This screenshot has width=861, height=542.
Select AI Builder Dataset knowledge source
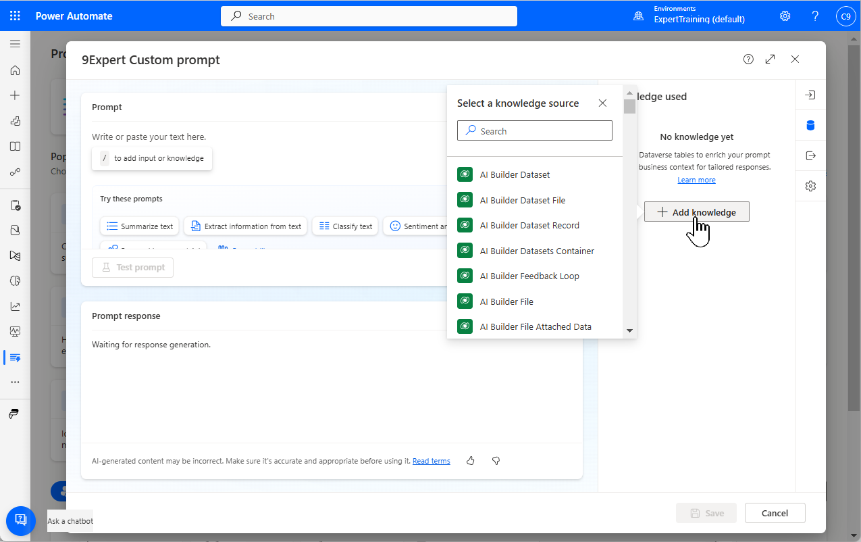[515, 175]
